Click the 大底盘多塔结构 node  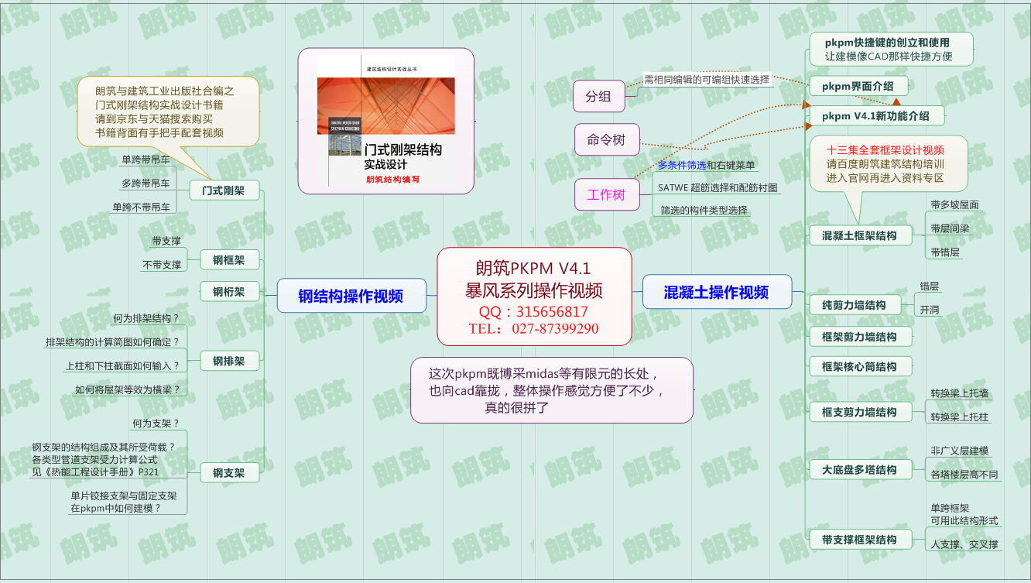coord(859,469)
